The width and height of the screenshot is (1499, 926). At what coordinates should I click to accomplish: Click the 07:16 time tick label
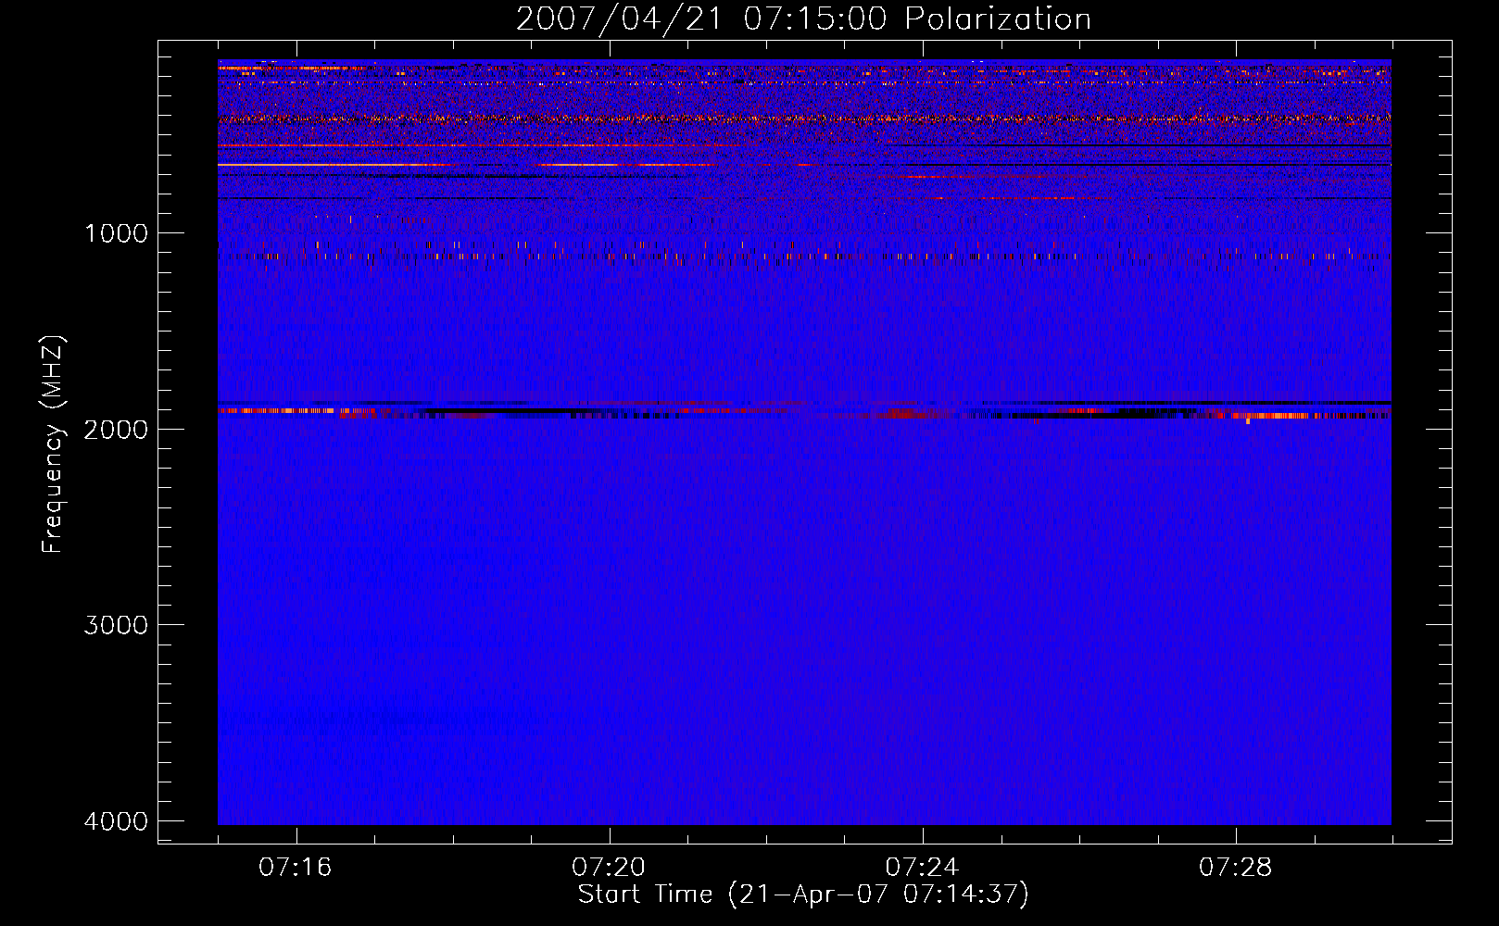pyautogui.click(x=296, y=868)
